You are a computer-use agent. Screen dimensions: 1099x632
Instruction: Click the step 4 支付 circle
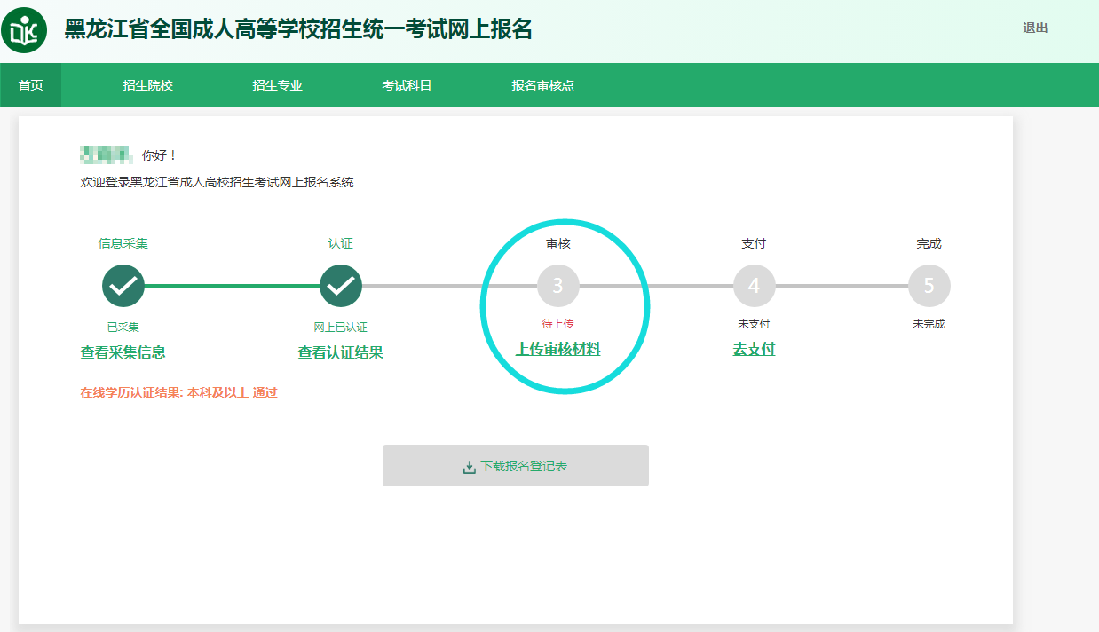tap(754, 286)
